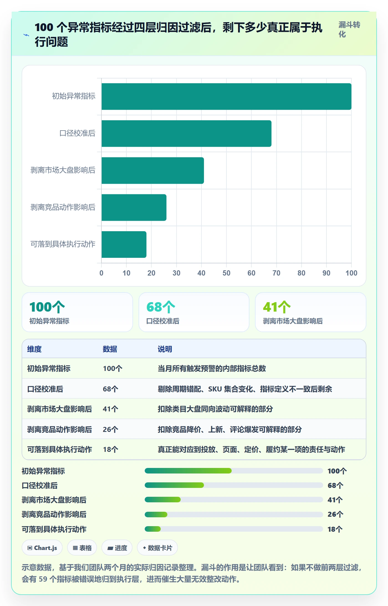Click the 说明 column header
The height and width of the screenshot is (606, 388).
tap(165, 349)
